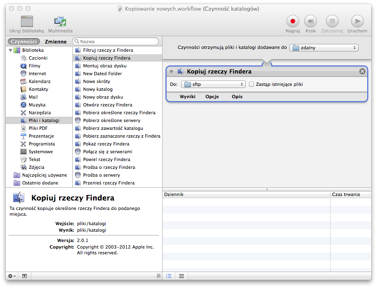The width and height of the screenshot is (377, 288).
Task: Open the zdalny folder dropdown
Action: click(323, 48)
